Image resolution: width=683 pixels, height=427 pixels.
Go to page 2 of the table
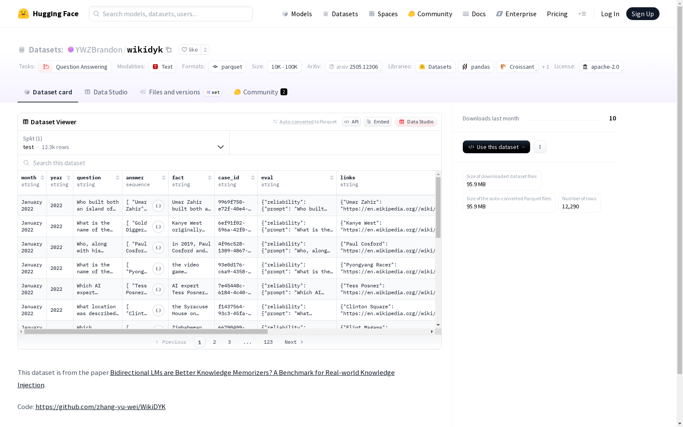click(214, 342)
